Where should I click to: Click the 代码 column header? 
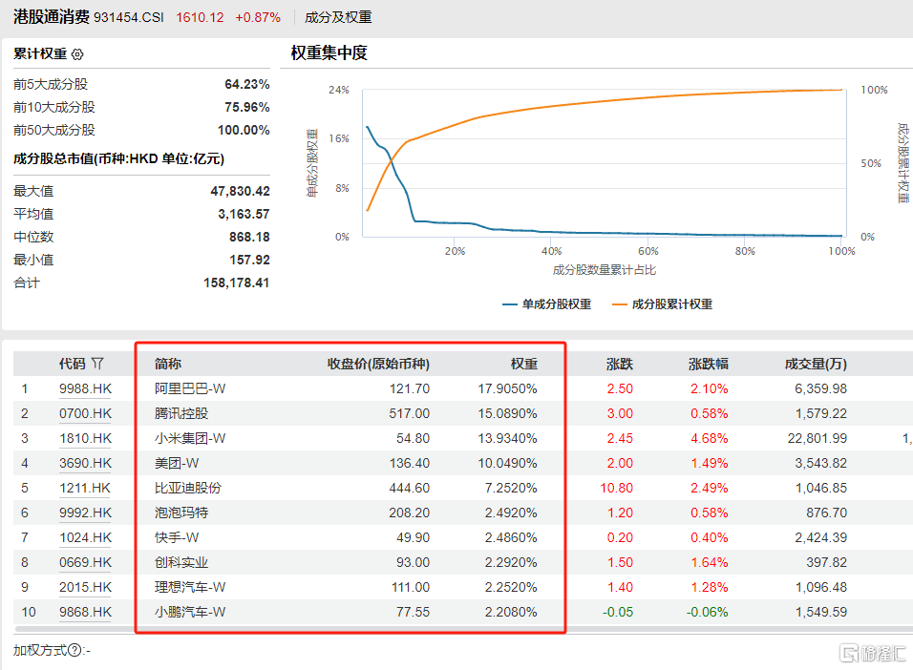click(x=73, y=364)
